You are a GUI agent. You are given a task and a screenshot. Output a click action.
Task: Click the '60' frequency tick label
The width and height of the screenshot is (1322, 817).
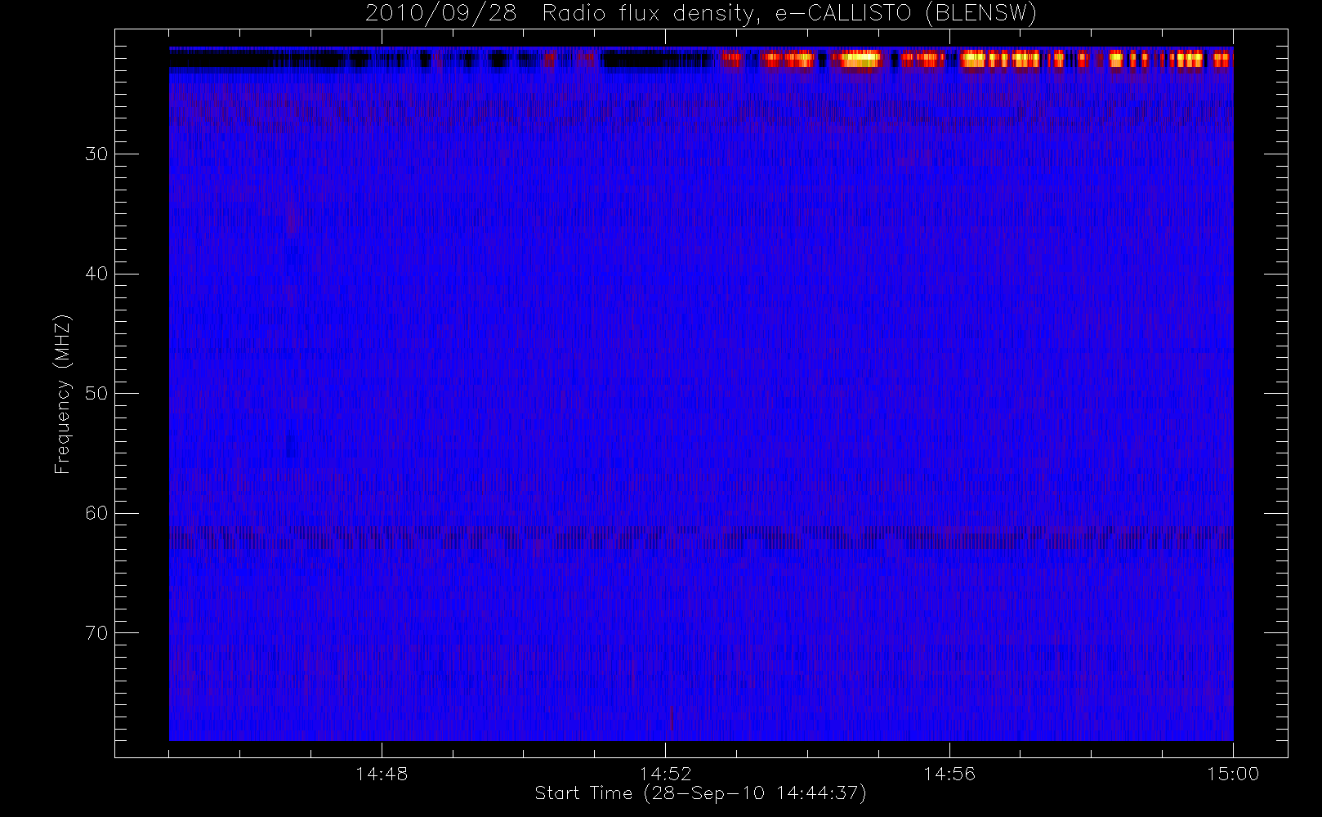click(96, 513)
